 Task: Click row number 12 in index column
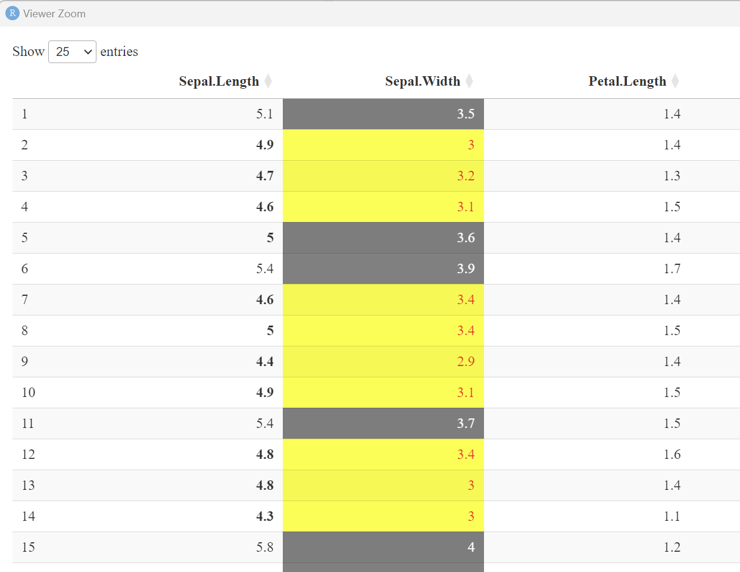(x=28, y=455)
